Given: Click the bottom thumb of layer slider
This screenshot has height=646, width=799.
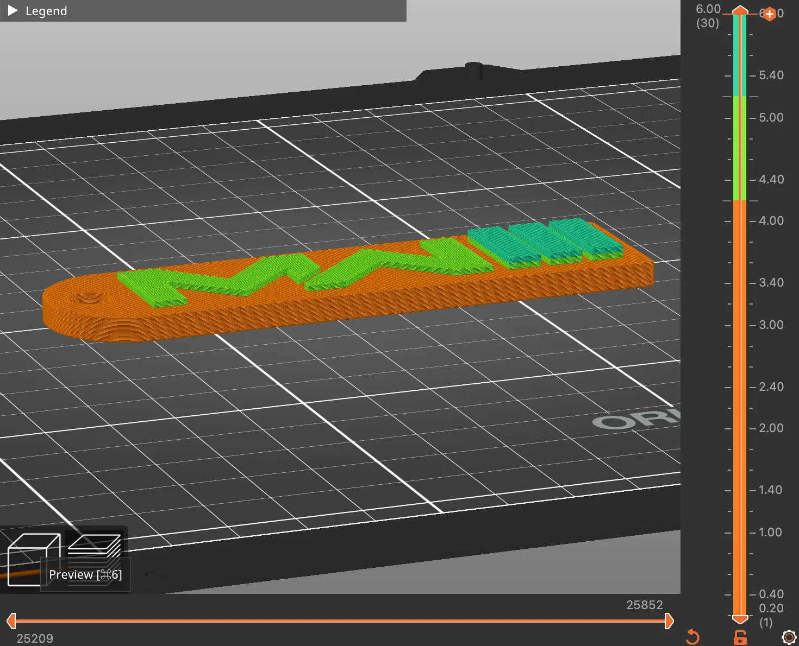Looking at the screenshot, I should [740, 619].
